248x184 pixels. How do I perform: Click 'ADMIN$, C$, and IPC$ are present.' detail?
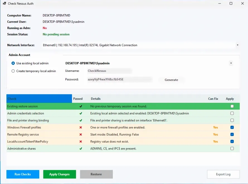(x=113, y=148)
